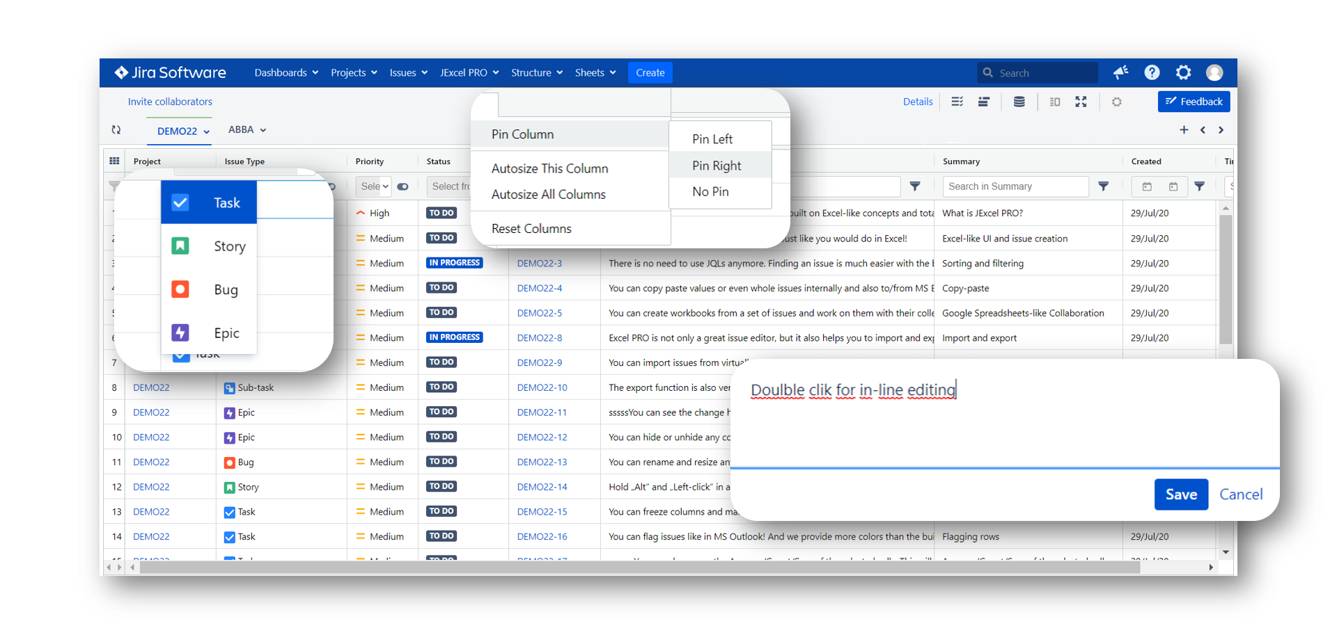Open sheet settings small gear icon
The image size is (1337, 635).
point(1117,102)
